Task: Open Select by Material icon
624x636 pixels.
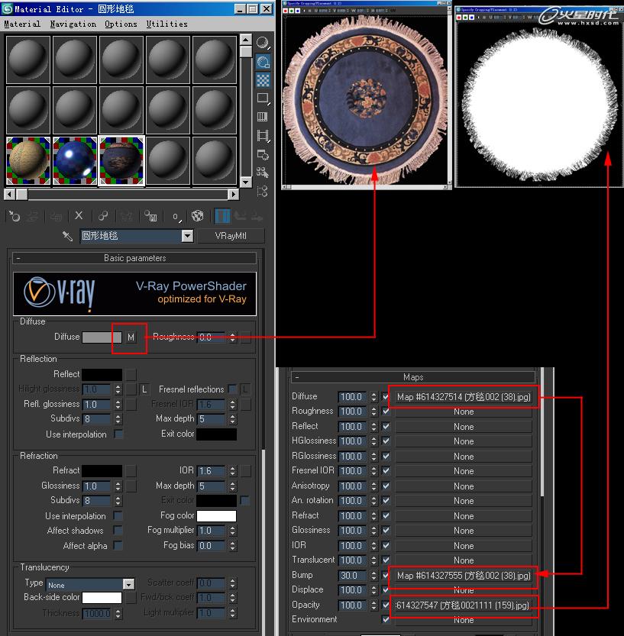Action: [264, 173]
